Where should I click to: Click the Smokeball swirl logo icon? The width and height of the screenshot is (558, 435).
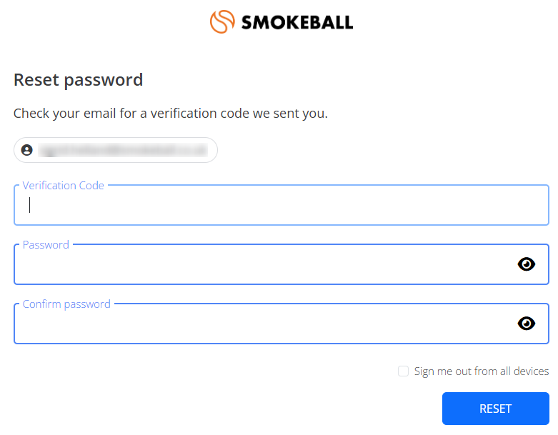pos(222,21)
